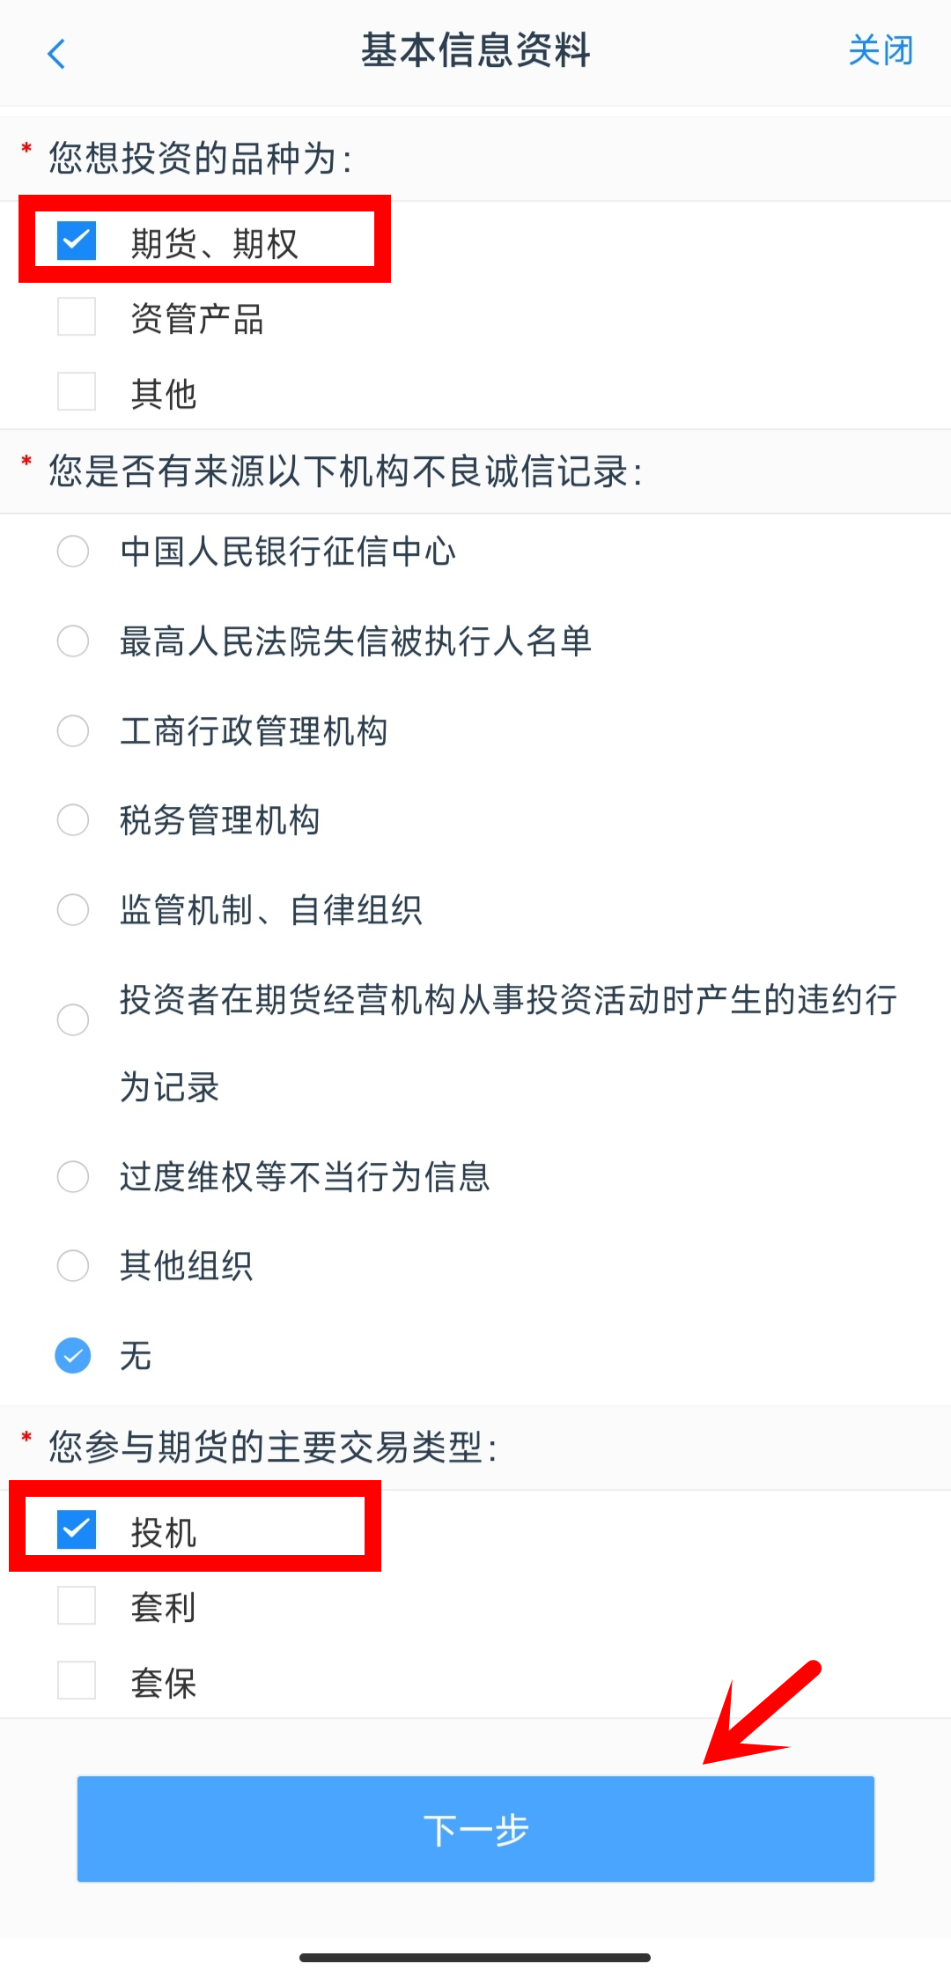Check the 其他 investment type checkbox
Viewport: 951px width, 1977px height.
point(77,392)
